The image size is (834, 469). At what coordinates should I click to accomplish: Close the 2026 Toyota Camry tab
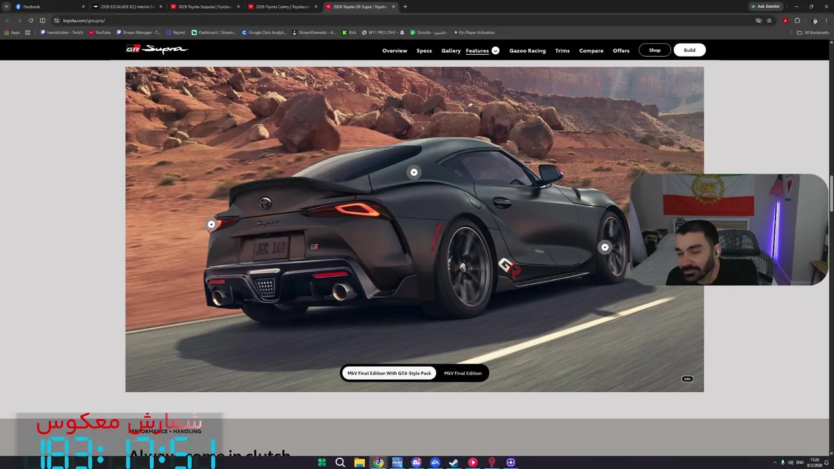[316, 7]
